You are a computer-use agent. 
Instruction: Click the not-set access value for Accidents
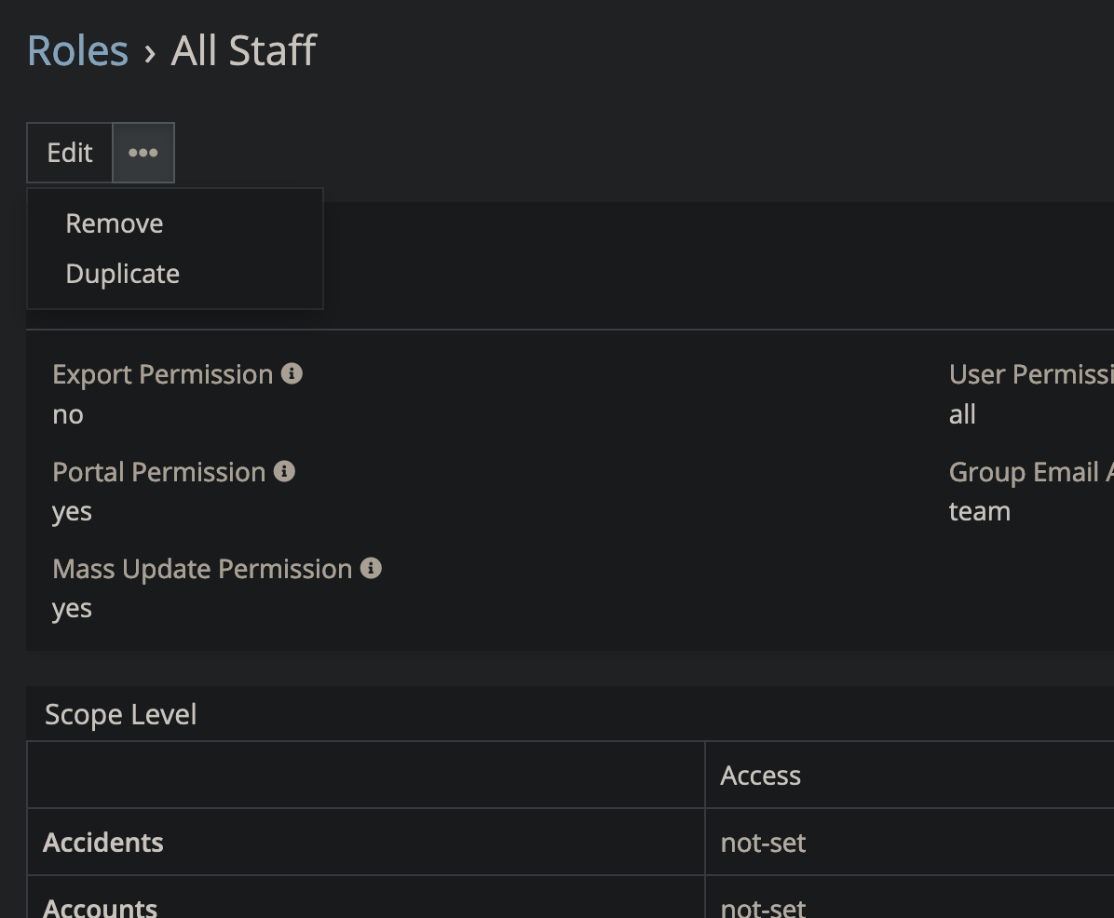[x=763, y=843]
